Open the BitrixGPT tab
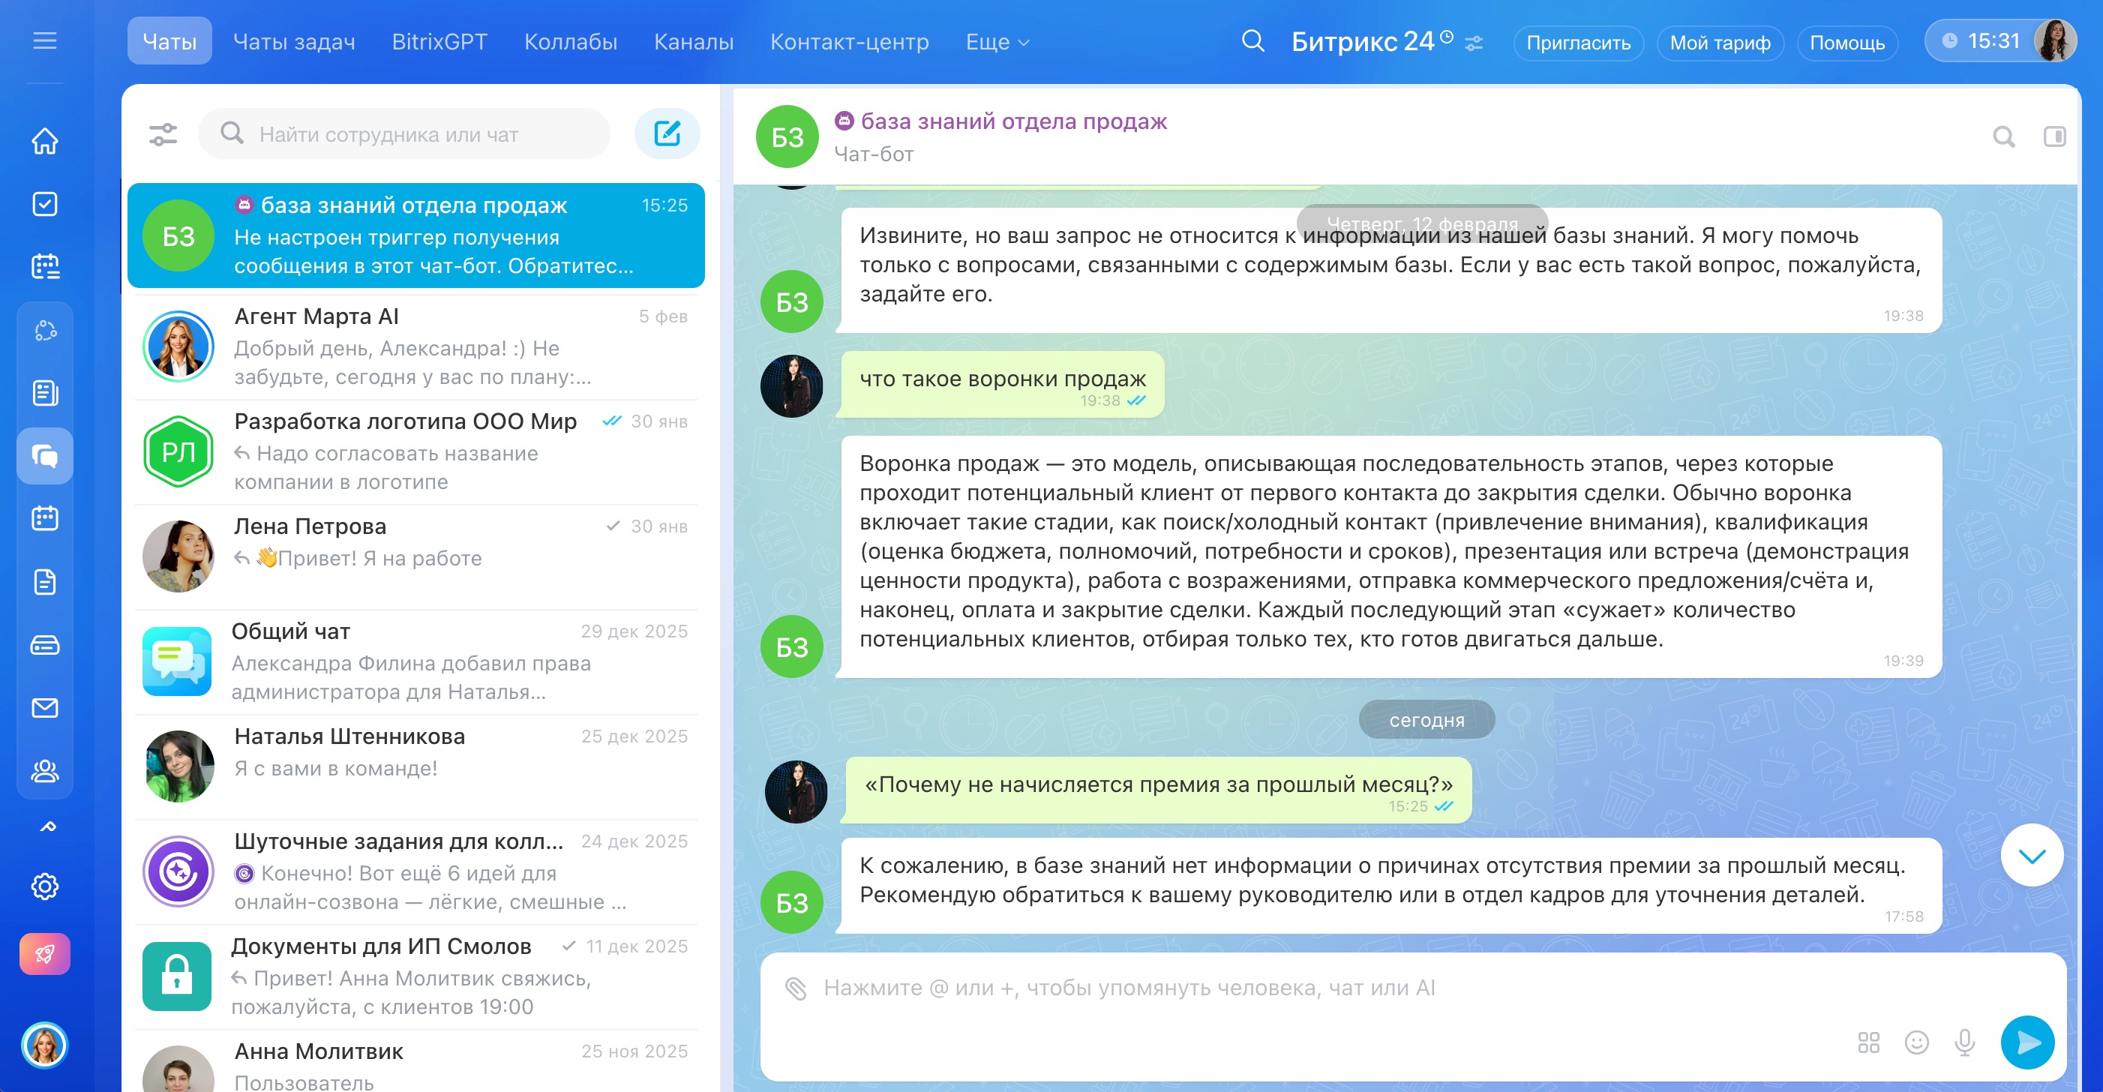 pyautogui.click(x=439, y=41)
